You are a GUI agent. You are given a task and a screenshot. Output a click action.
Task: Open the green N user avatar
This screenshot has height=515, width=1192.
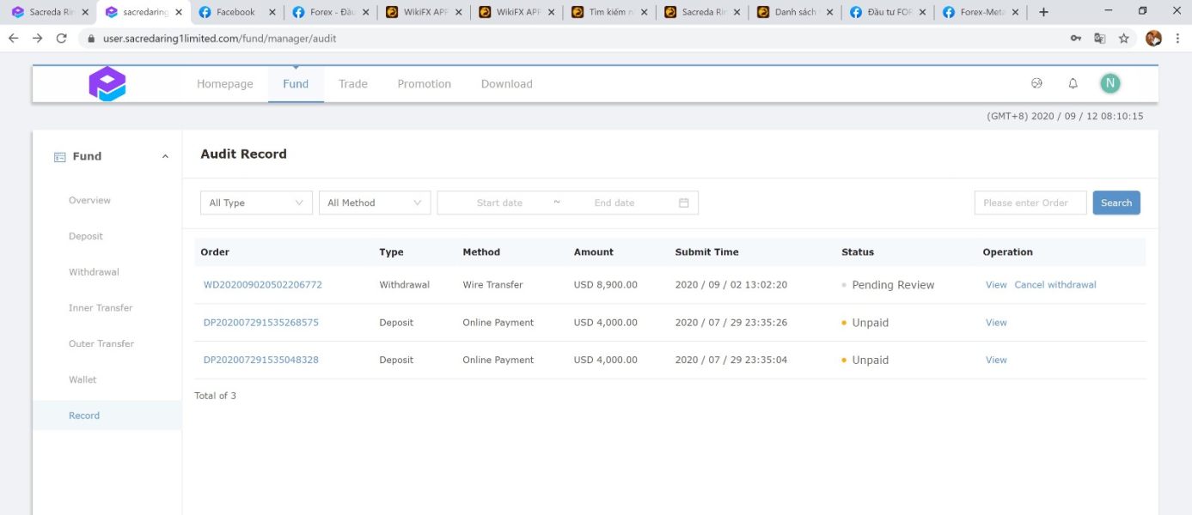click(x=1109, y=83)
